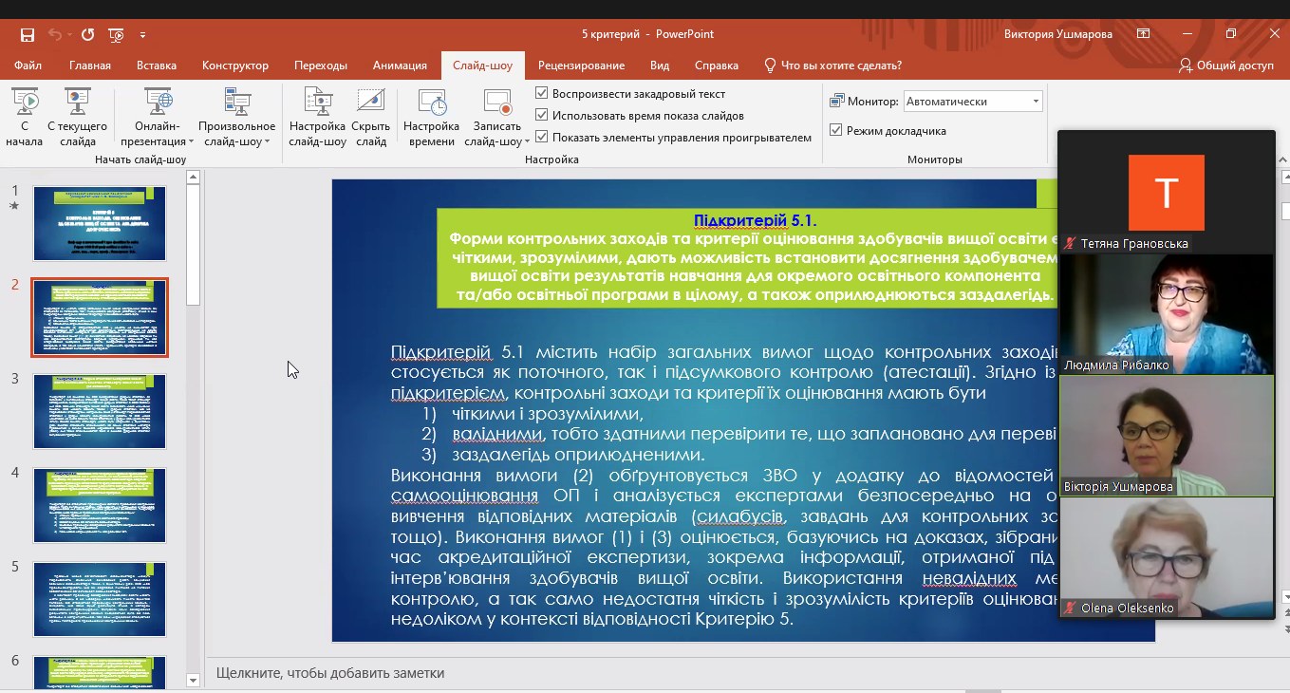Viewport: 1290px width, 693px height.
Task: Click the 'Скрыть слайд' icon
Action: pyautogui.click(x=370, y=101)
